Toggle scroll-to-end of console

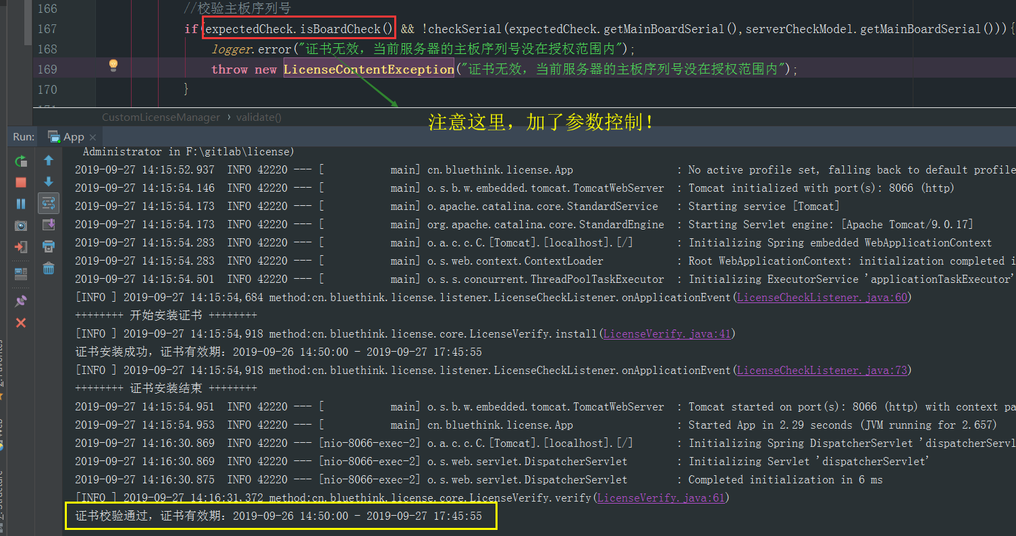49,225
